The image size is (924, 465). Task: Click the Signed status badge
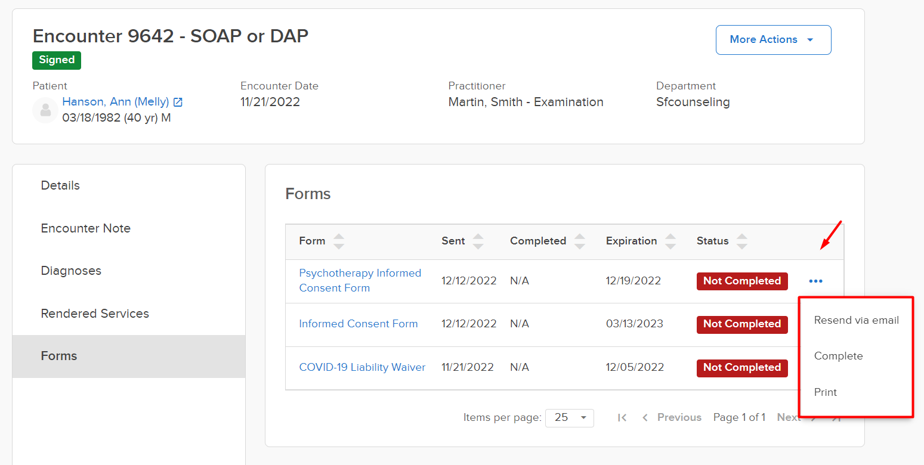pos(57,60)
